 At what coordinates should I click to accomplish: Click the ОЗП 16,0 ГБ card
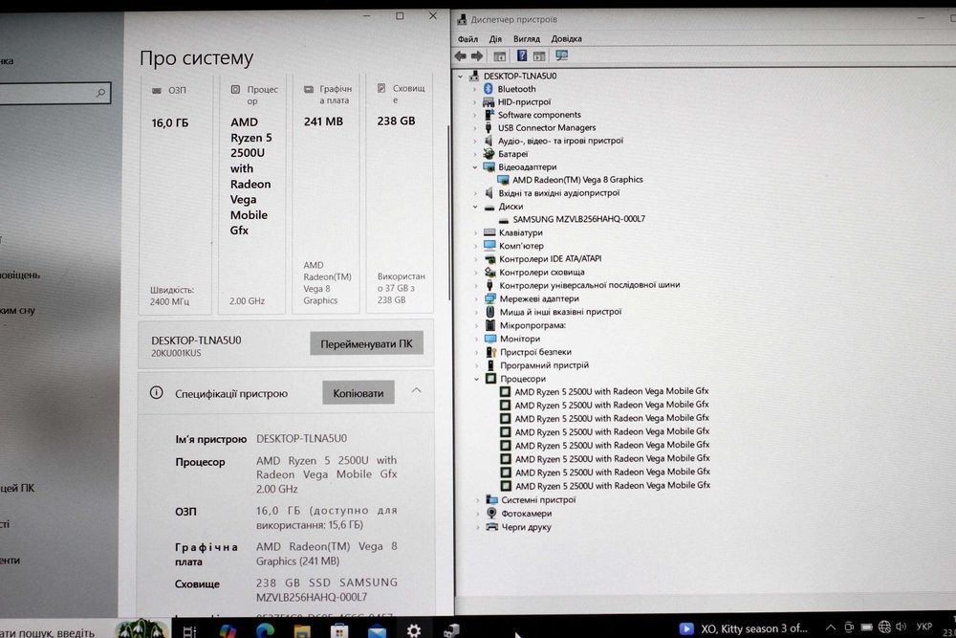(x=176, y=193)
